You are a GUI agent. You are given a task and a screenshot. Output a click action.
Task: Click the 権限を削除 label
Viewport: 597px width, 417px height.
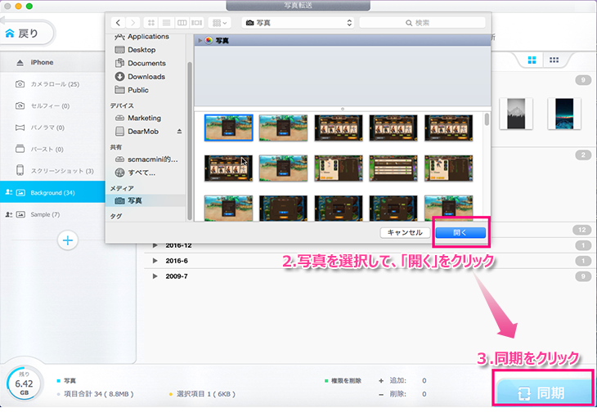[x=346, y=381]
